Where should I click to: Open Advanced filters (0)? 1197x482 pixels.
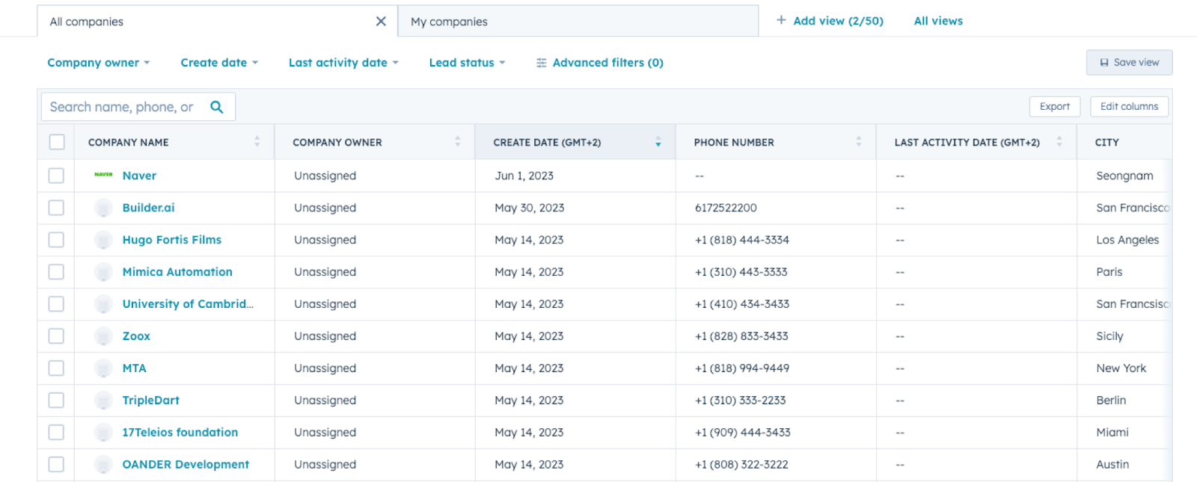[x=600, y=63]
